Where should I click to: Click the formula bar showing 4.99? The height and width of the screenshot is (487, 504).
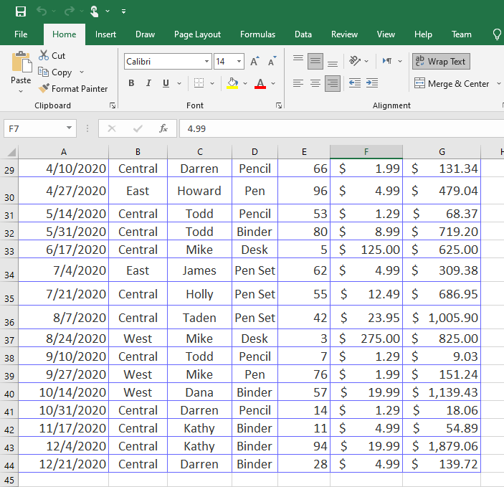pos(341,128)
